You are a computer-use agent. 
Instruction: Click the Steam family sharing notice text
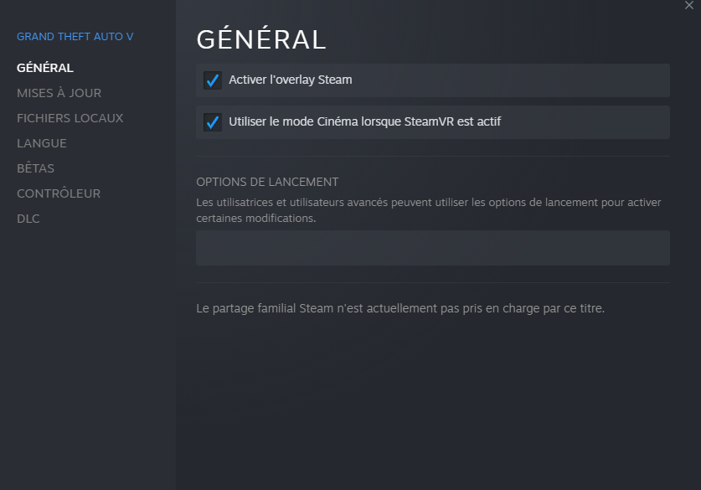(x=400, y=308)
